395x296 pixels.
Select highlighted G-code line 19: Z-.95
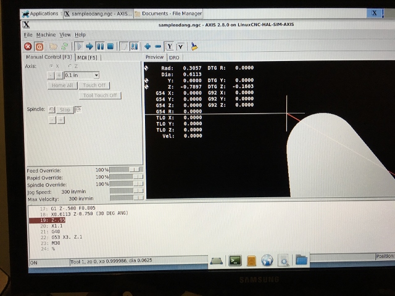[48, 220]
